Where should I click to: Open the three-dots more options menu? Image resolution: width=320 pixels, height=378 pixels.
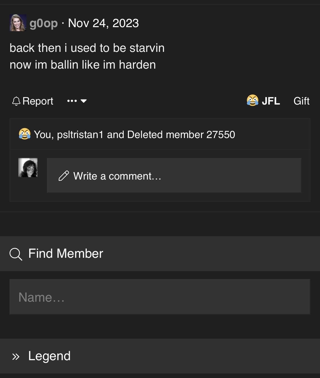72,101
